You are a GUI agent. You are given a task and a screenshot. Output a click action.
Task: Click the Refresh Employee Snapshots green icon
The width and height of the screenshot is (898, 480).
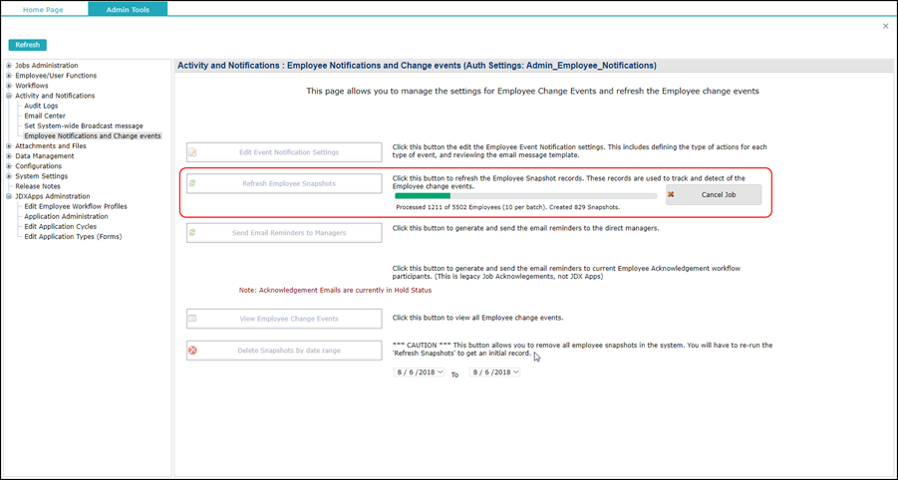pyautogui.click(x=193, y=183)
